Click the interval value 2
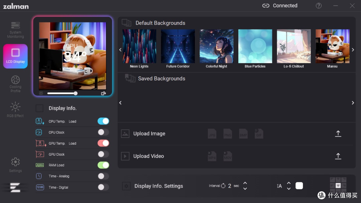 pos(230,186)
